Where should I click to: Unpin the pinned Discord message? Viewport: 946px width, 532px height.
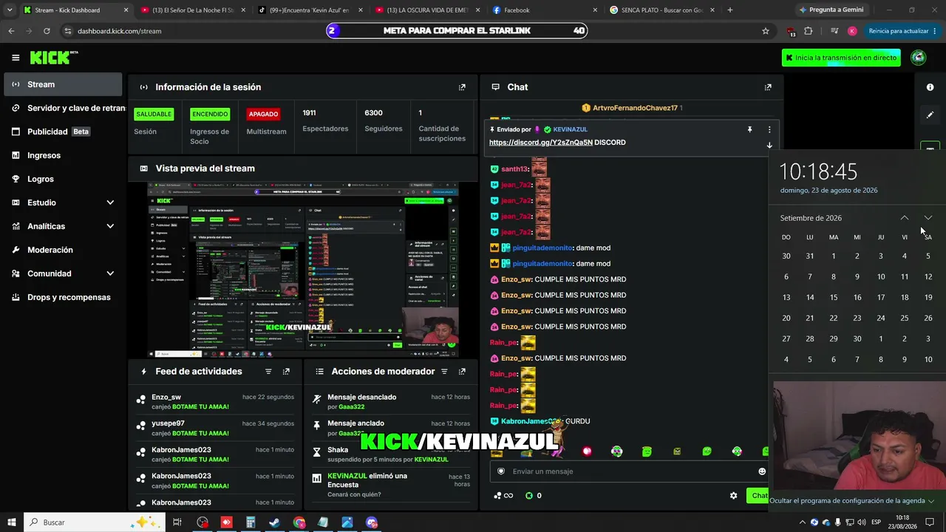click(x=749, y=129)
